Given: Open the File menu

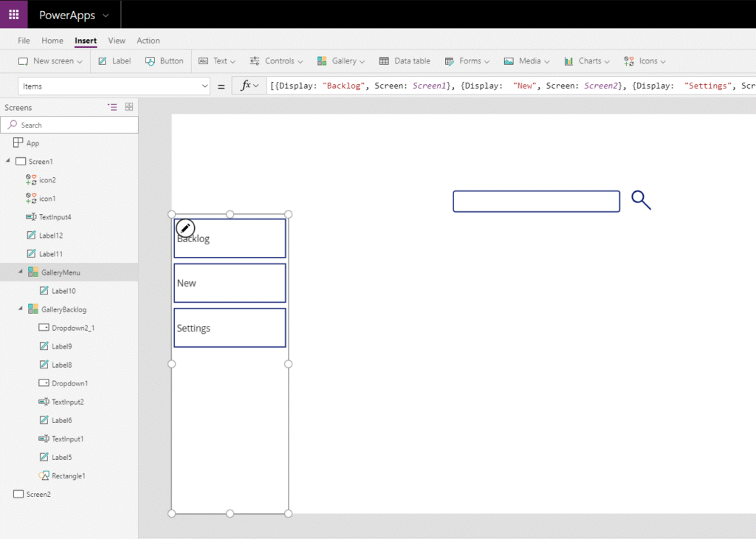Looking at the screenshot, I should [x=24, y=41].
